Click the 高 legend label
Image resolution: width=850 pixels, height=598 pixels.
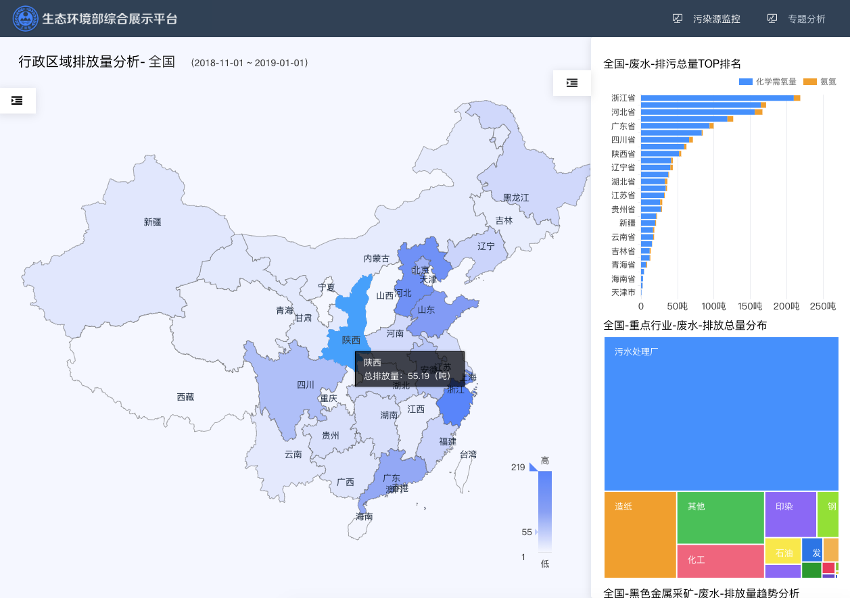tap(545, 461)
